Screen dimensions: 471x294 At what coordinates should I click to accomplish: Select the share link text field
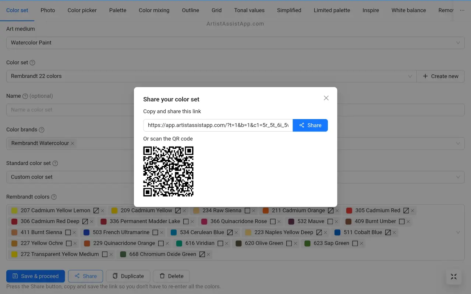click(218, 125)
